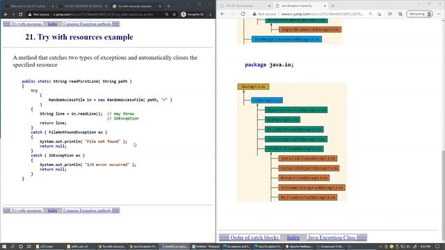Click 'package java.io;' text
Image resolution: width=445 pixels, height=250 pixels.
click(269, 65)
